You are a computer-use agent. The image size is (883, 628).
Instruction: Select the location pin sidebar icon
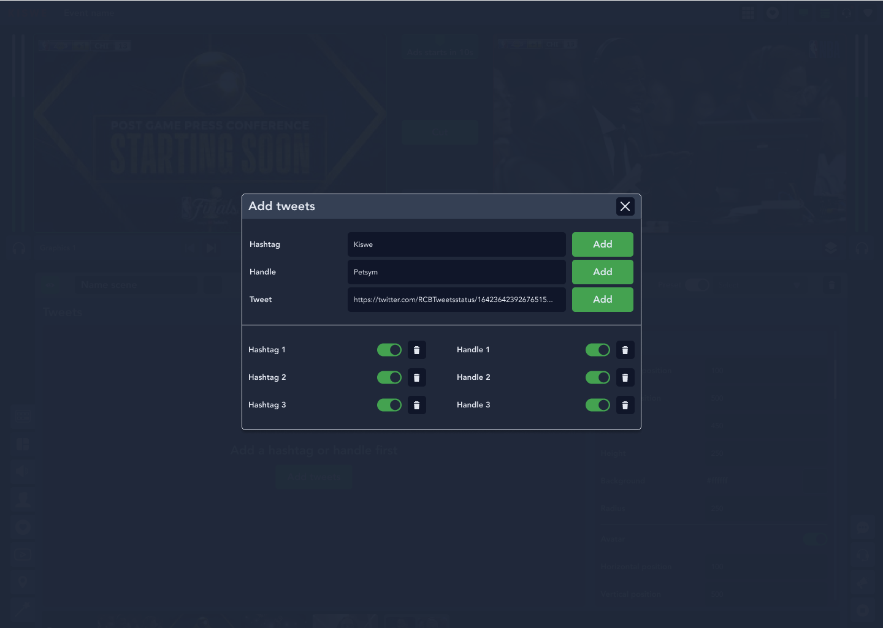[23, 582]
